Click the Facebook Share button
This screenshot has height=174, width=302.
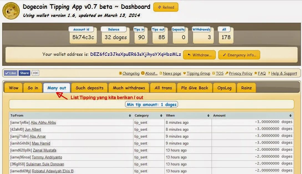[x=24, y=73]
